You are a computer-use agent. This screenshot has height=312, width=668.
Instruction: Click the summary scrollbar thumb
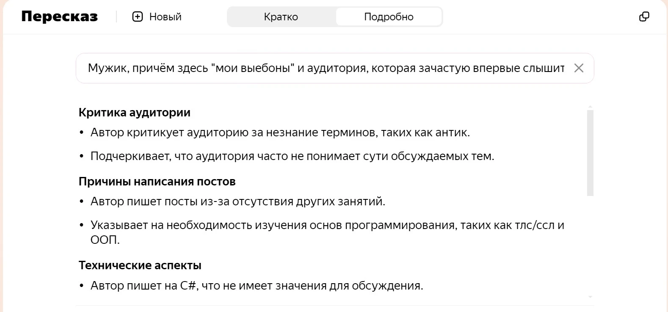coord(590,153)
